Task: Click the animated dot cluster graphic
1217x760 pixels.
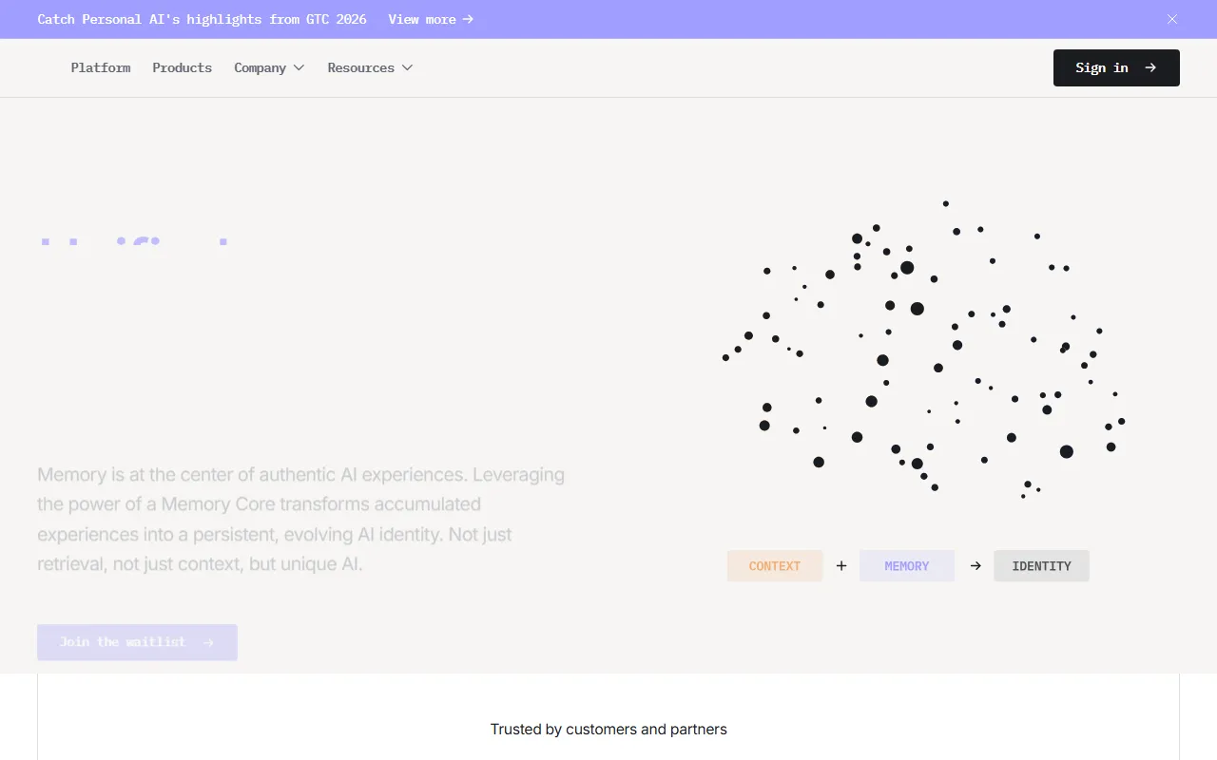Action: 924,351
